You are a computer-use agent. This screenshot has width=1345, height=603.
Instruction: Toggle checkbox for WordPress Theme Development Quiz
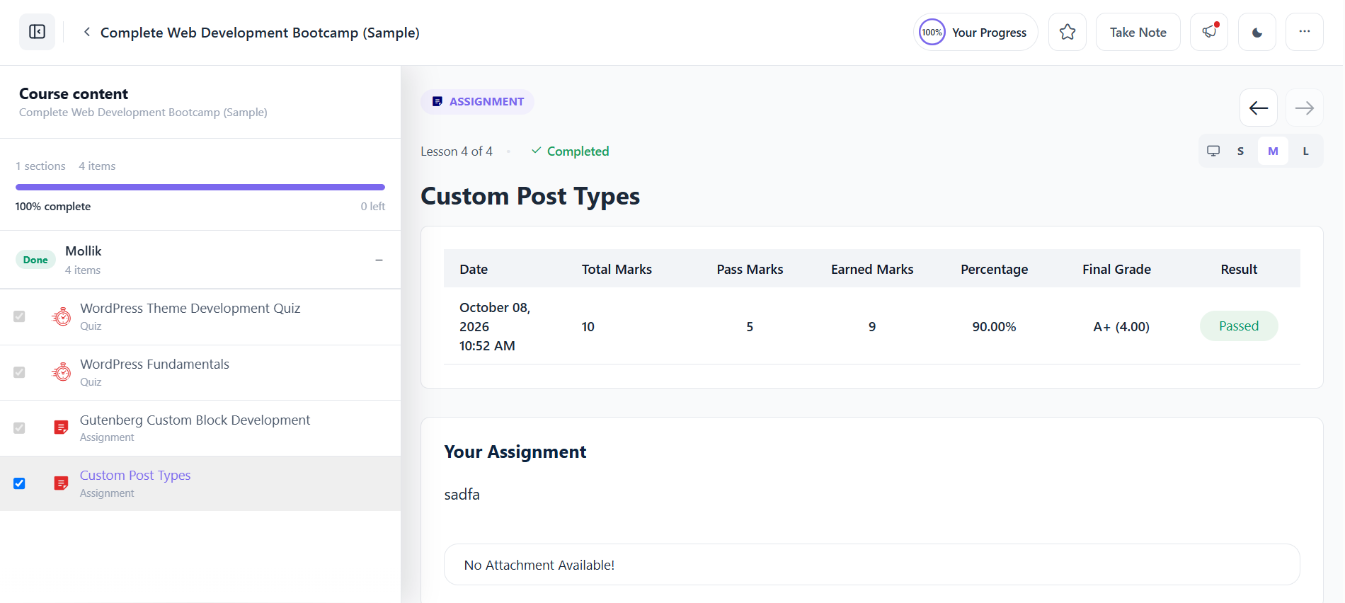click(19, 316)
